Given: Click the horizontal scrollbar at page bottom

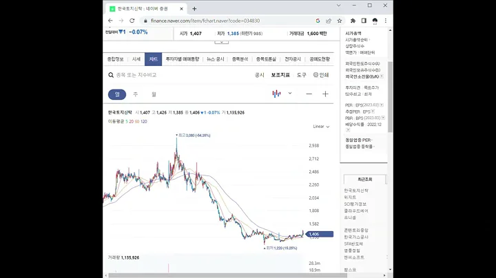Looking at the screenshot, I should point(228,275).
